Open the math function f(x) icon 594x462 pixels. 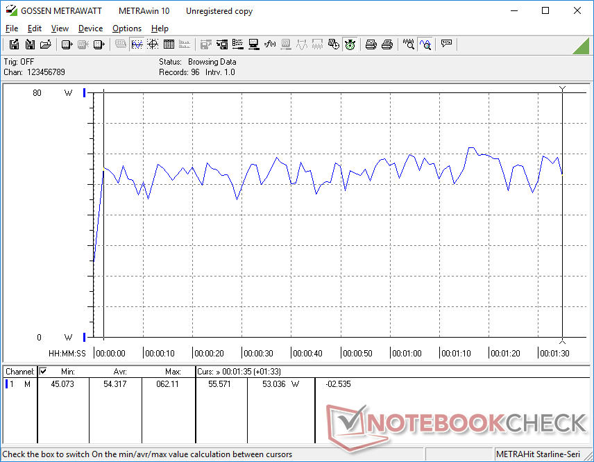[270, 44]
